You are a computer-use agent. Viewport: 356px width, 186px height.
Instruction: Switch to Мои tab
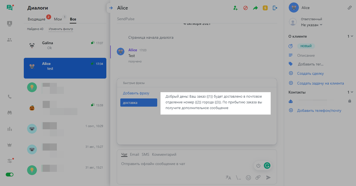(x=58, y=19)
